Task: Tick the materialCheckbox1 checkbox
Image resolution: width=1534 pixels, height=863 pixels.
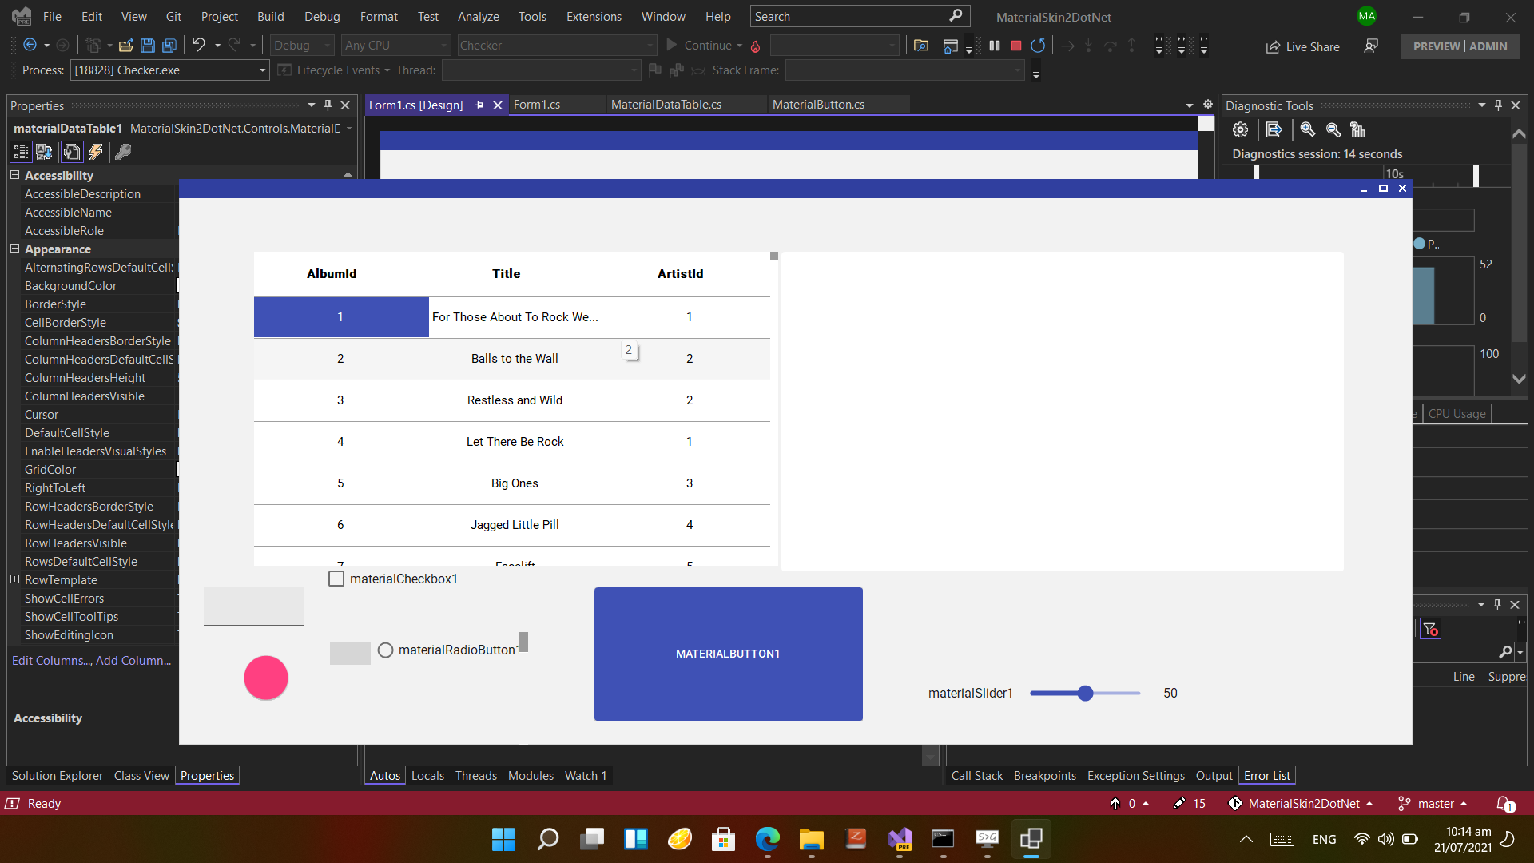Action: pyautogui.click(x=336, y=579)
